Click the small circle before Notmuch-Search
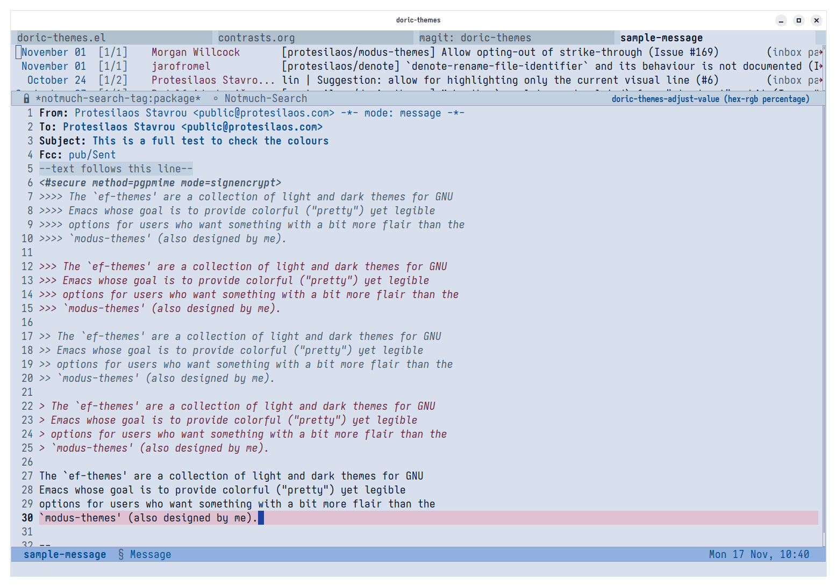 pyautogui.click(x=216, y=99)
